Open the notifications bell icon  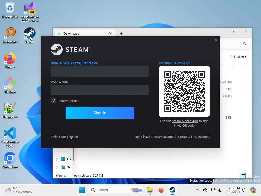click(x=244, y=190)
